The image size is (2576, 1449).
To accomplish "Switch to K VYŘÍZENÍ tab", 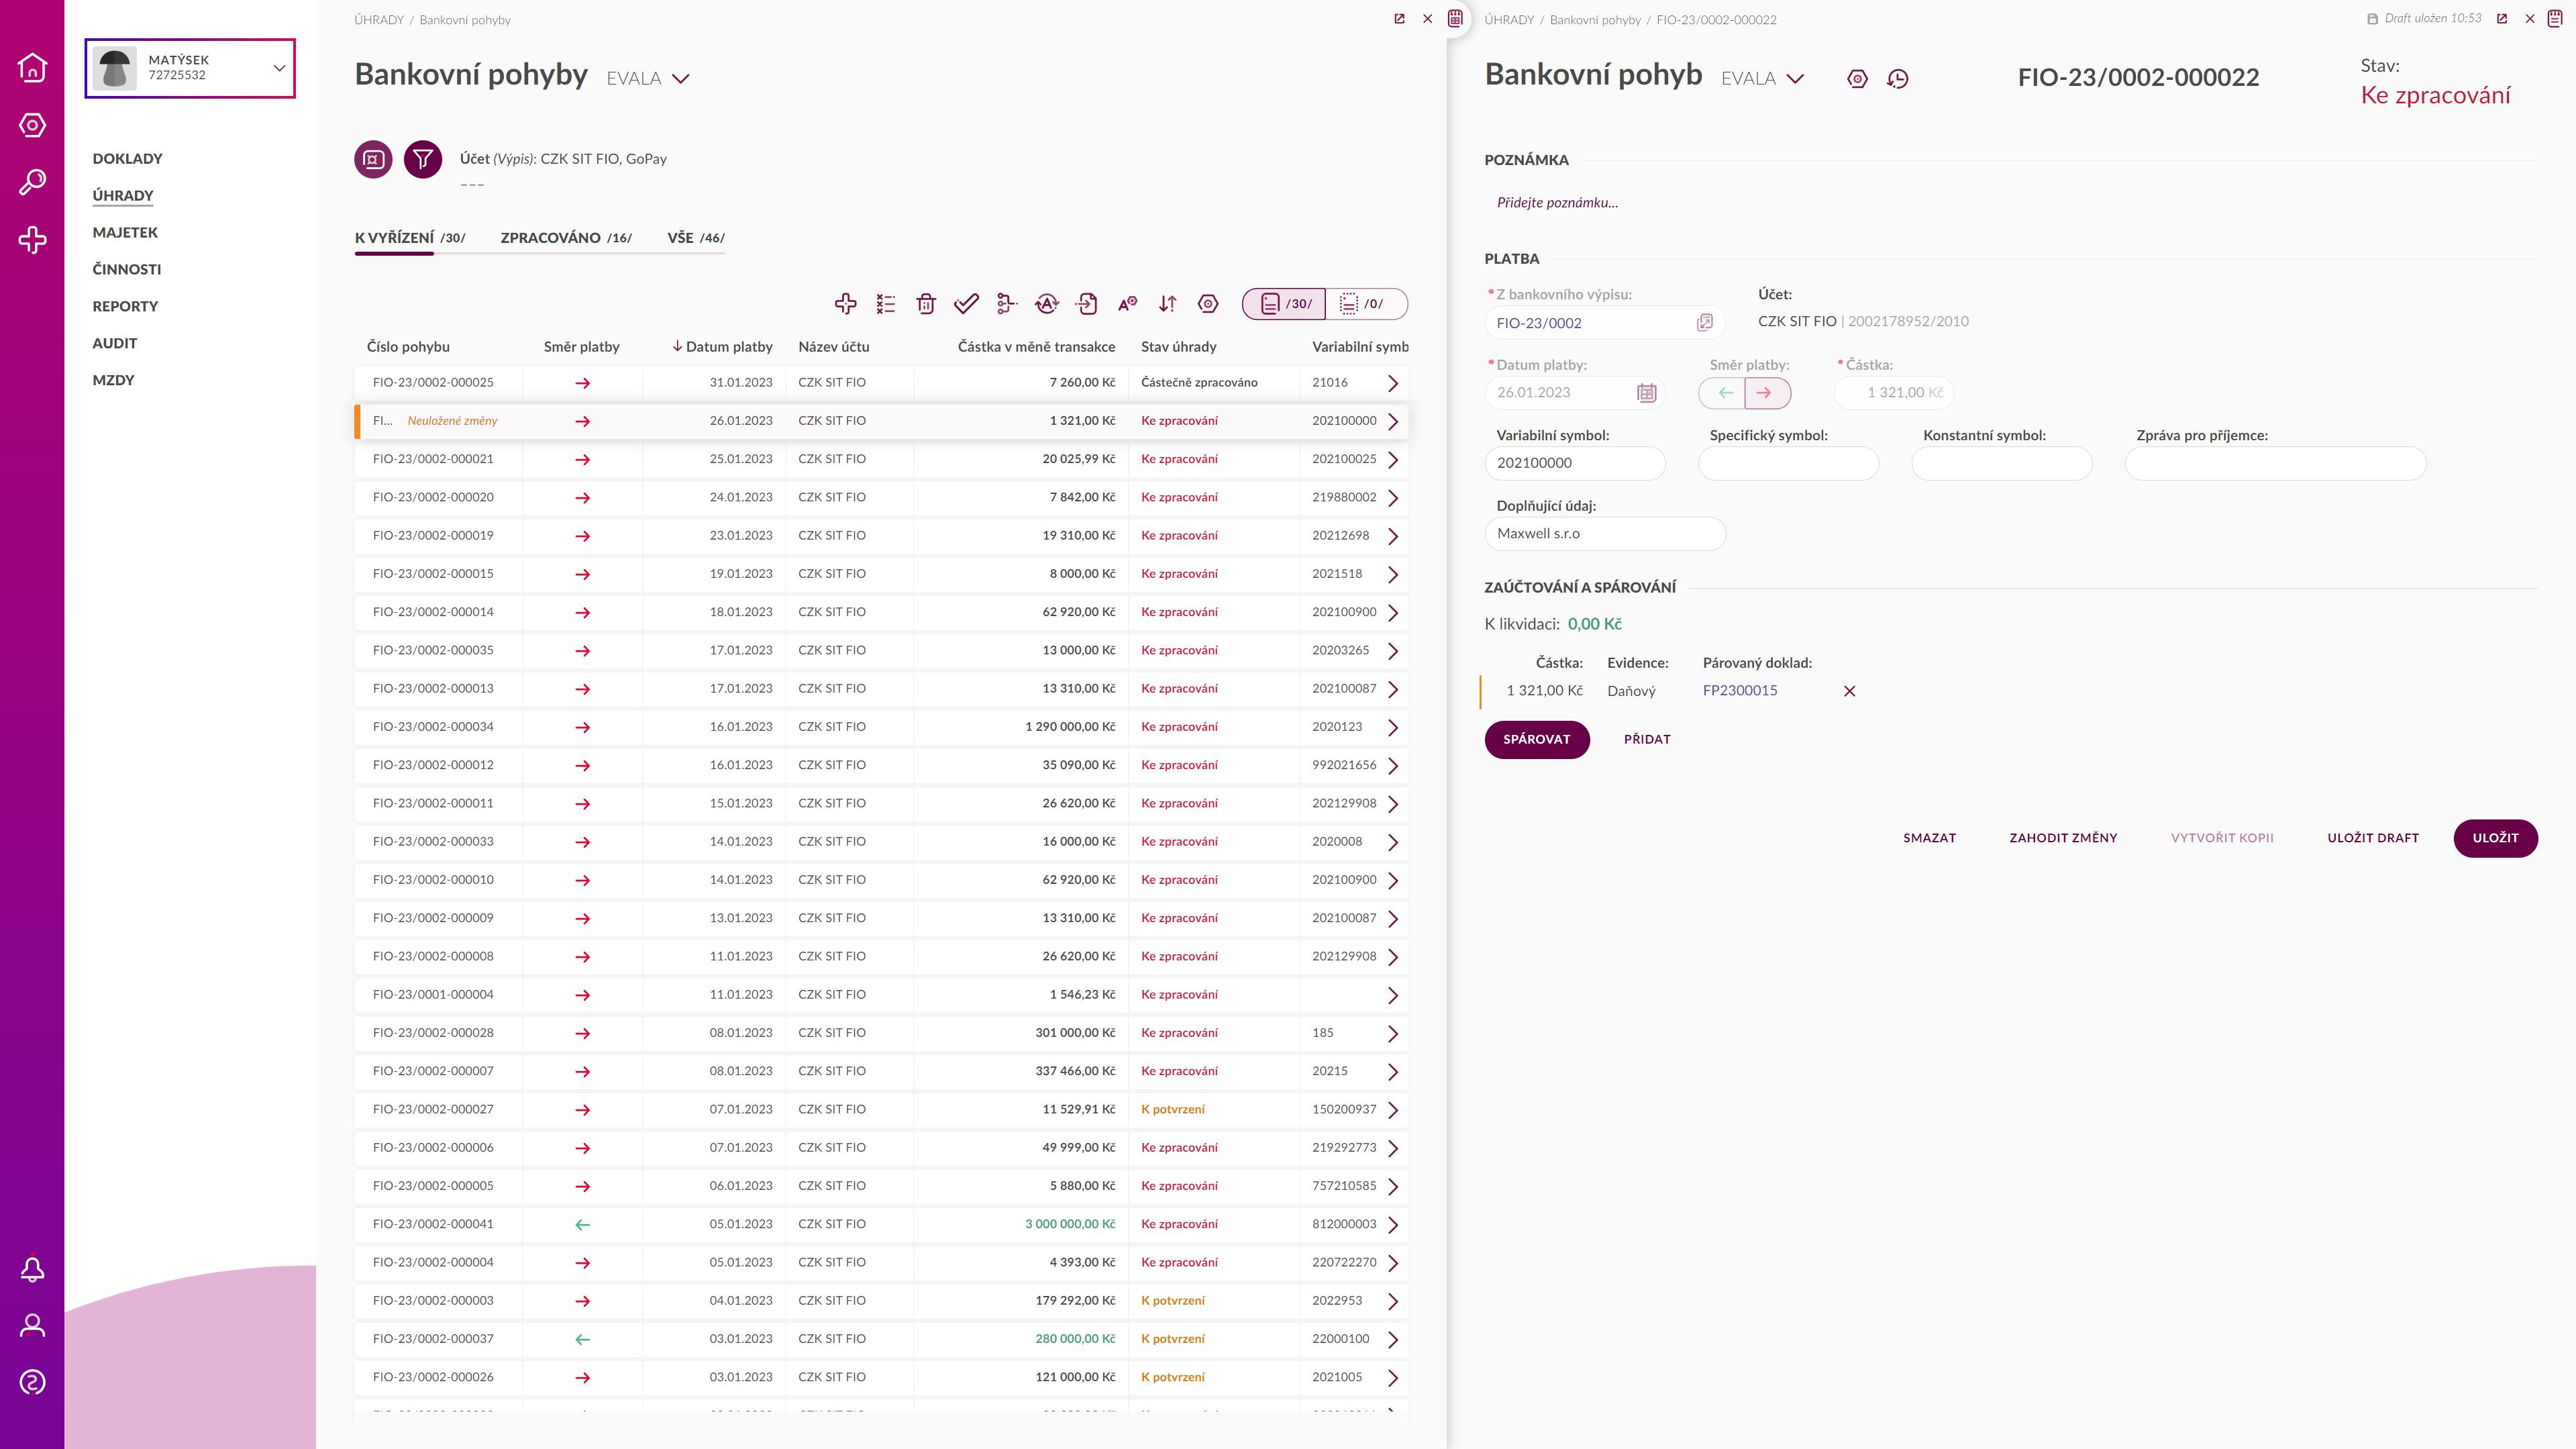I will coord(410,238).
